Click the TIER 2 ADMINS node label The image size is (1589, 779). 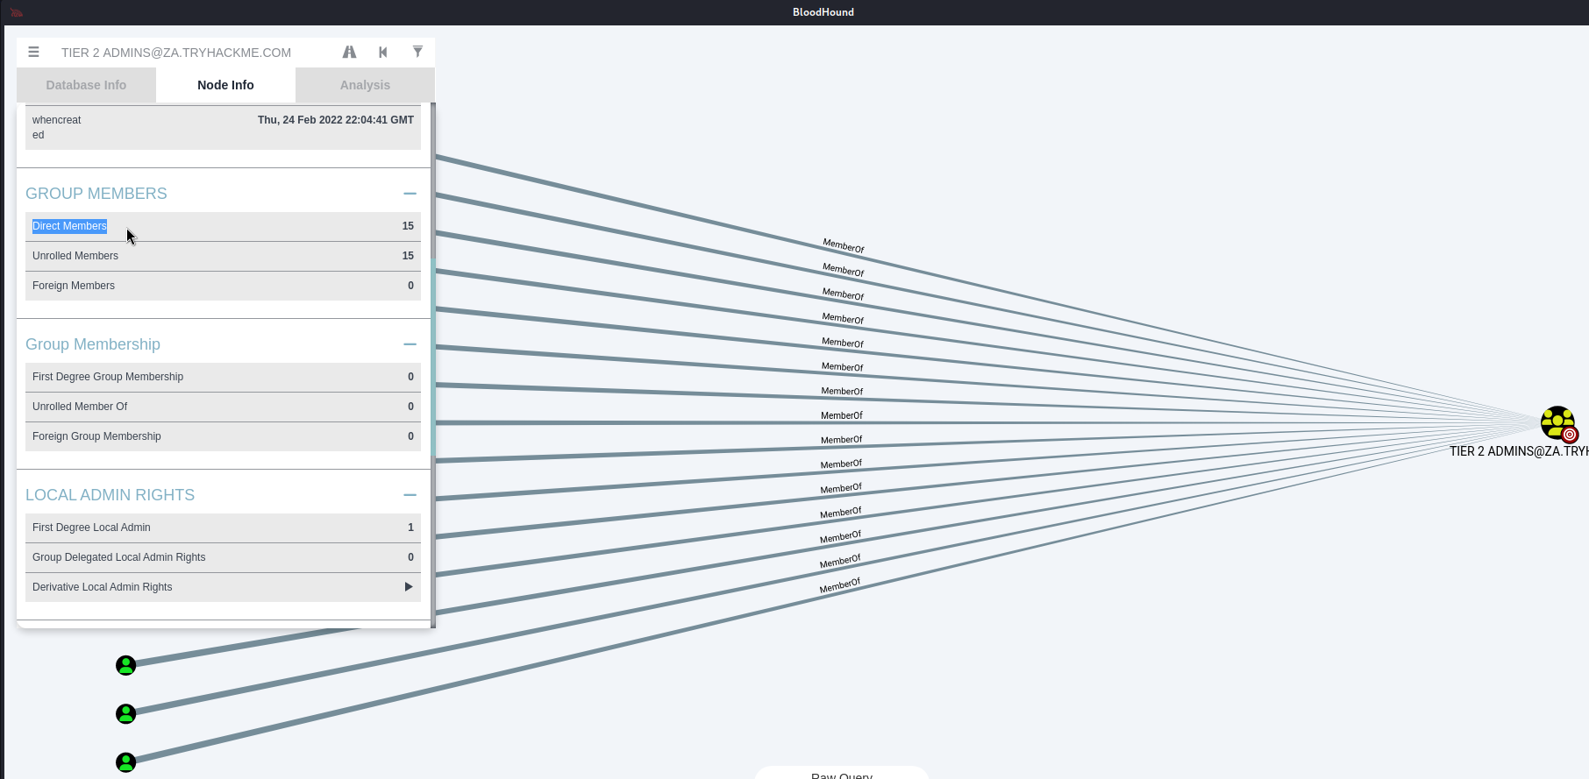[x=1519, y=451]
